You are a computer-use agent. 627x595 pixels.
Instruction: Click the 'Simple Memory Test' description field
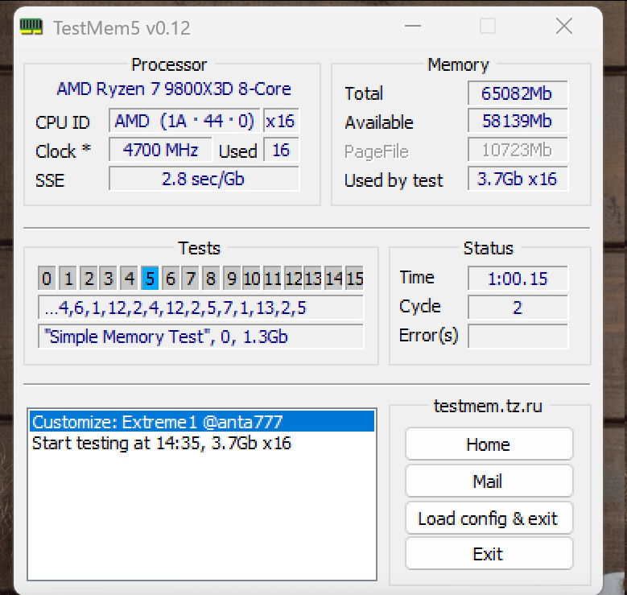click(200, 336)
